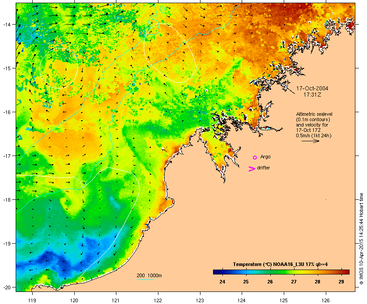The image size is (367, 304).
Task: Click longitude axis label 120
Action: click(74, 300)
